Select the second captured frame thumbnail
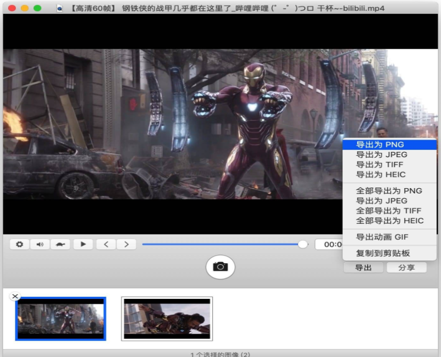 point(167,319)
